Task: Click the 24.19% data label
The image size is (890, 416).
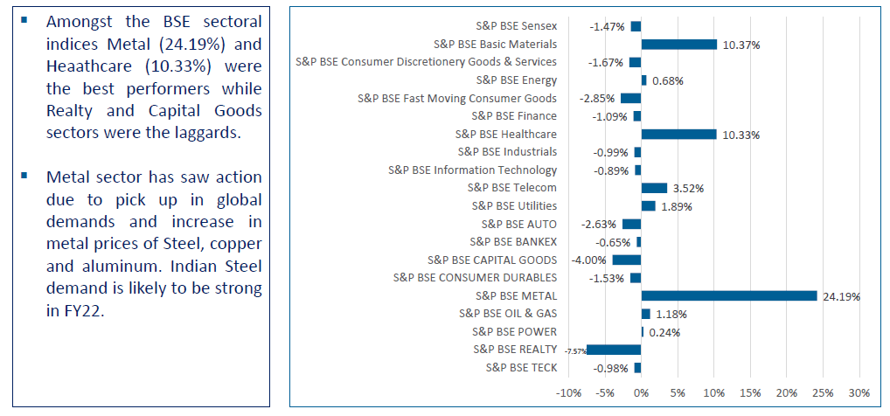Action: tap(841, 296)
